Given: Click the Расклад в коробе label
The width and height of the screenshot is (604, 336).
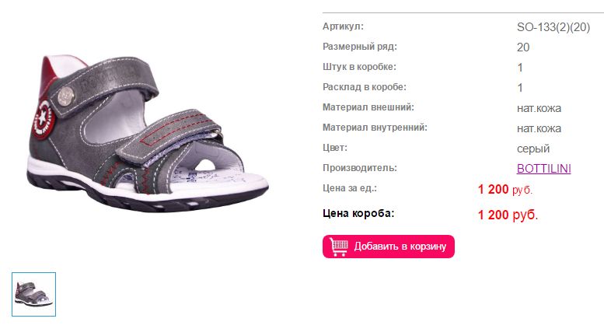Looking at the screenshot, I should click(x=365, y=87).
